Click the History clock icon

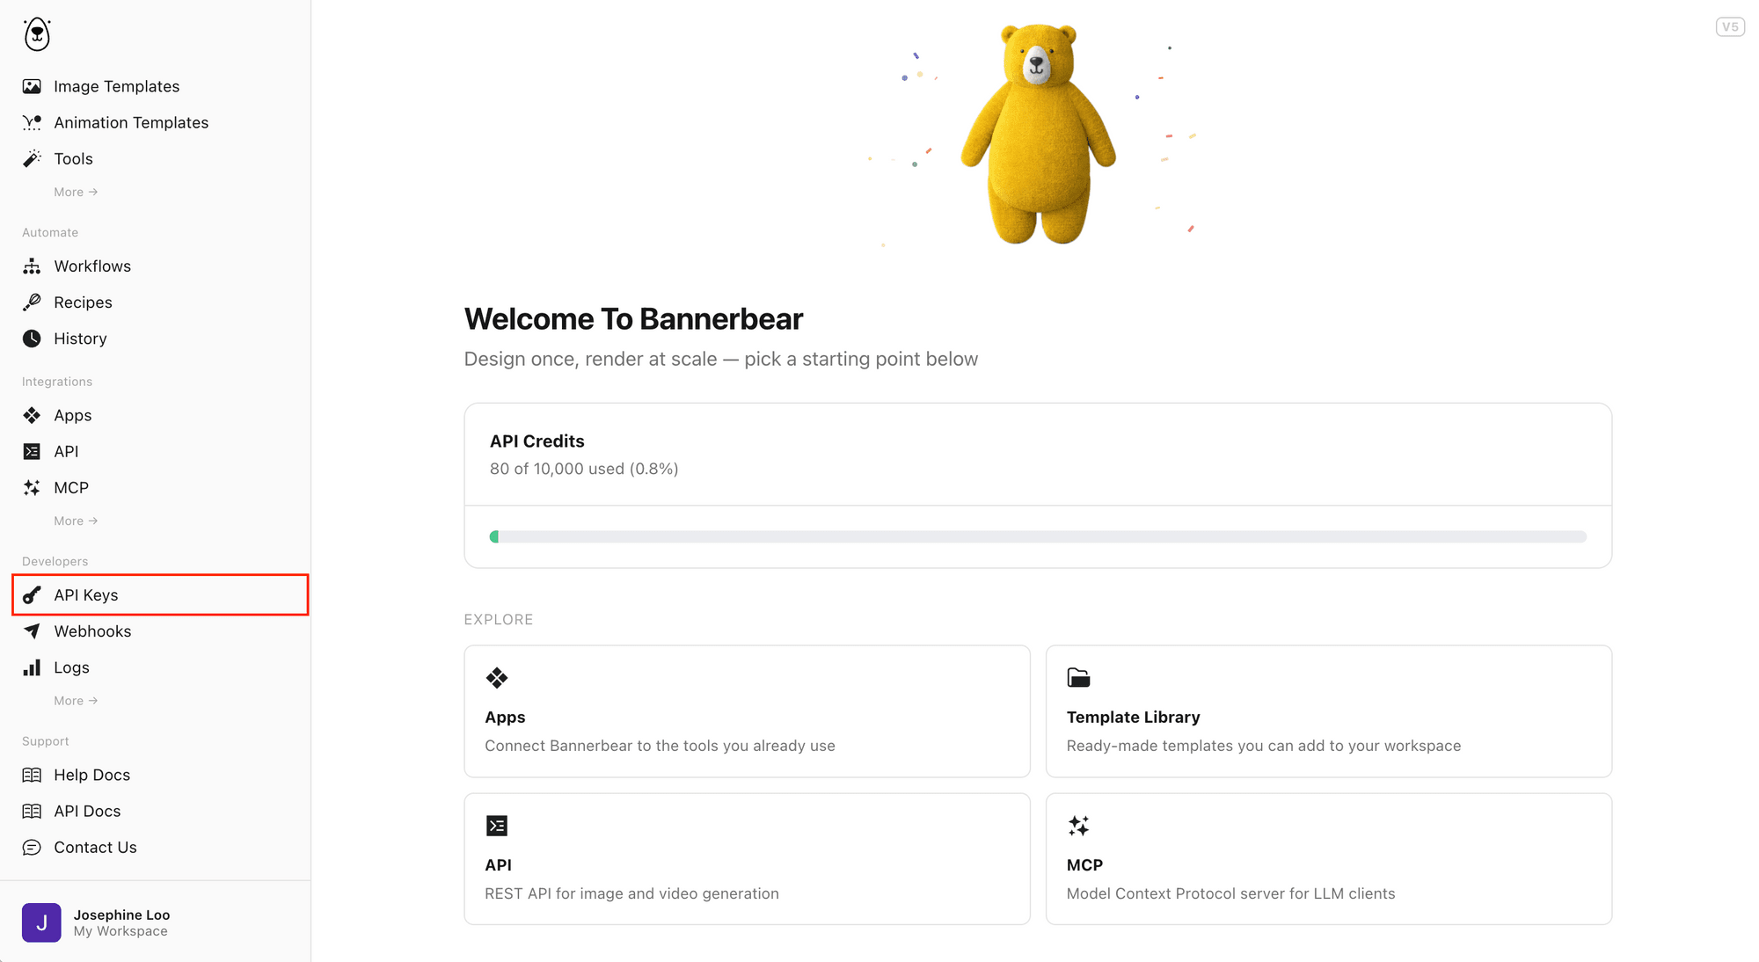pyautogui.click(x=32, y=339)
